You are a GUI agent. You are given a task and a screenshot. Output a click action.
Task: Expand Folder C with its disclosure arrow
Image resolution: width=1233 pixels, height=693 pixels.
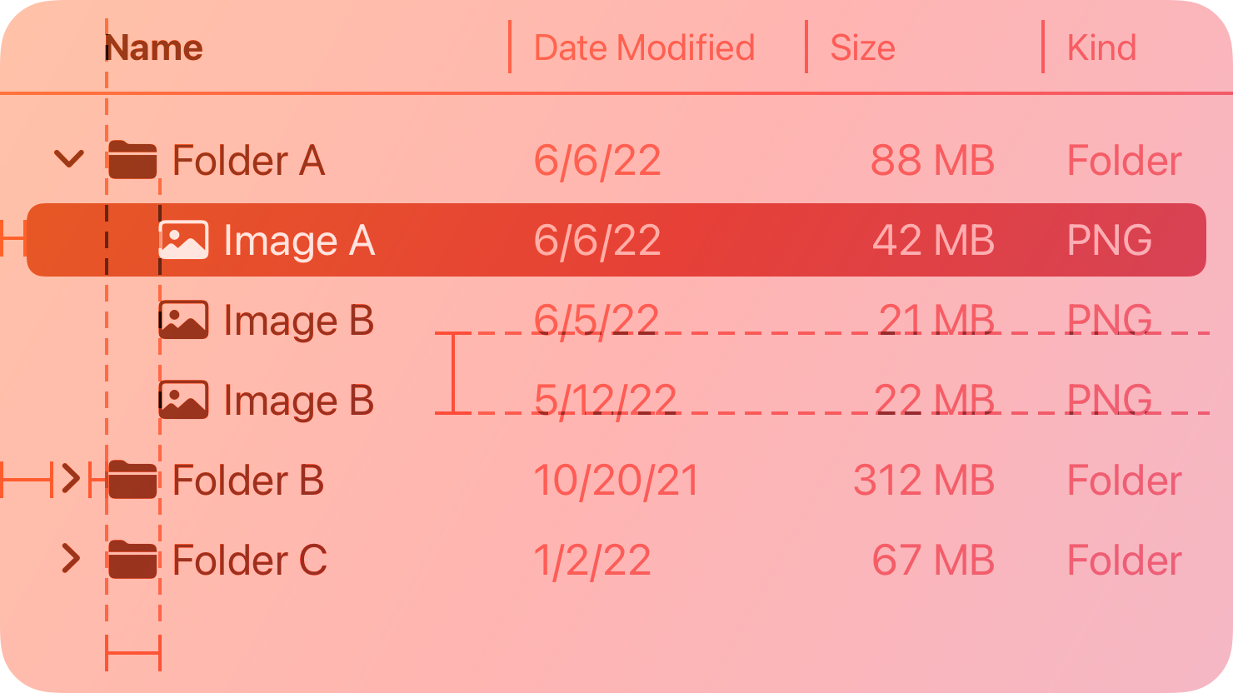tap(69, 559)
